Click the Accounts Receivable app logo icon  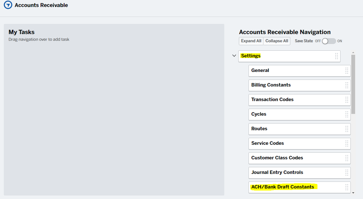tap(7, 5)
